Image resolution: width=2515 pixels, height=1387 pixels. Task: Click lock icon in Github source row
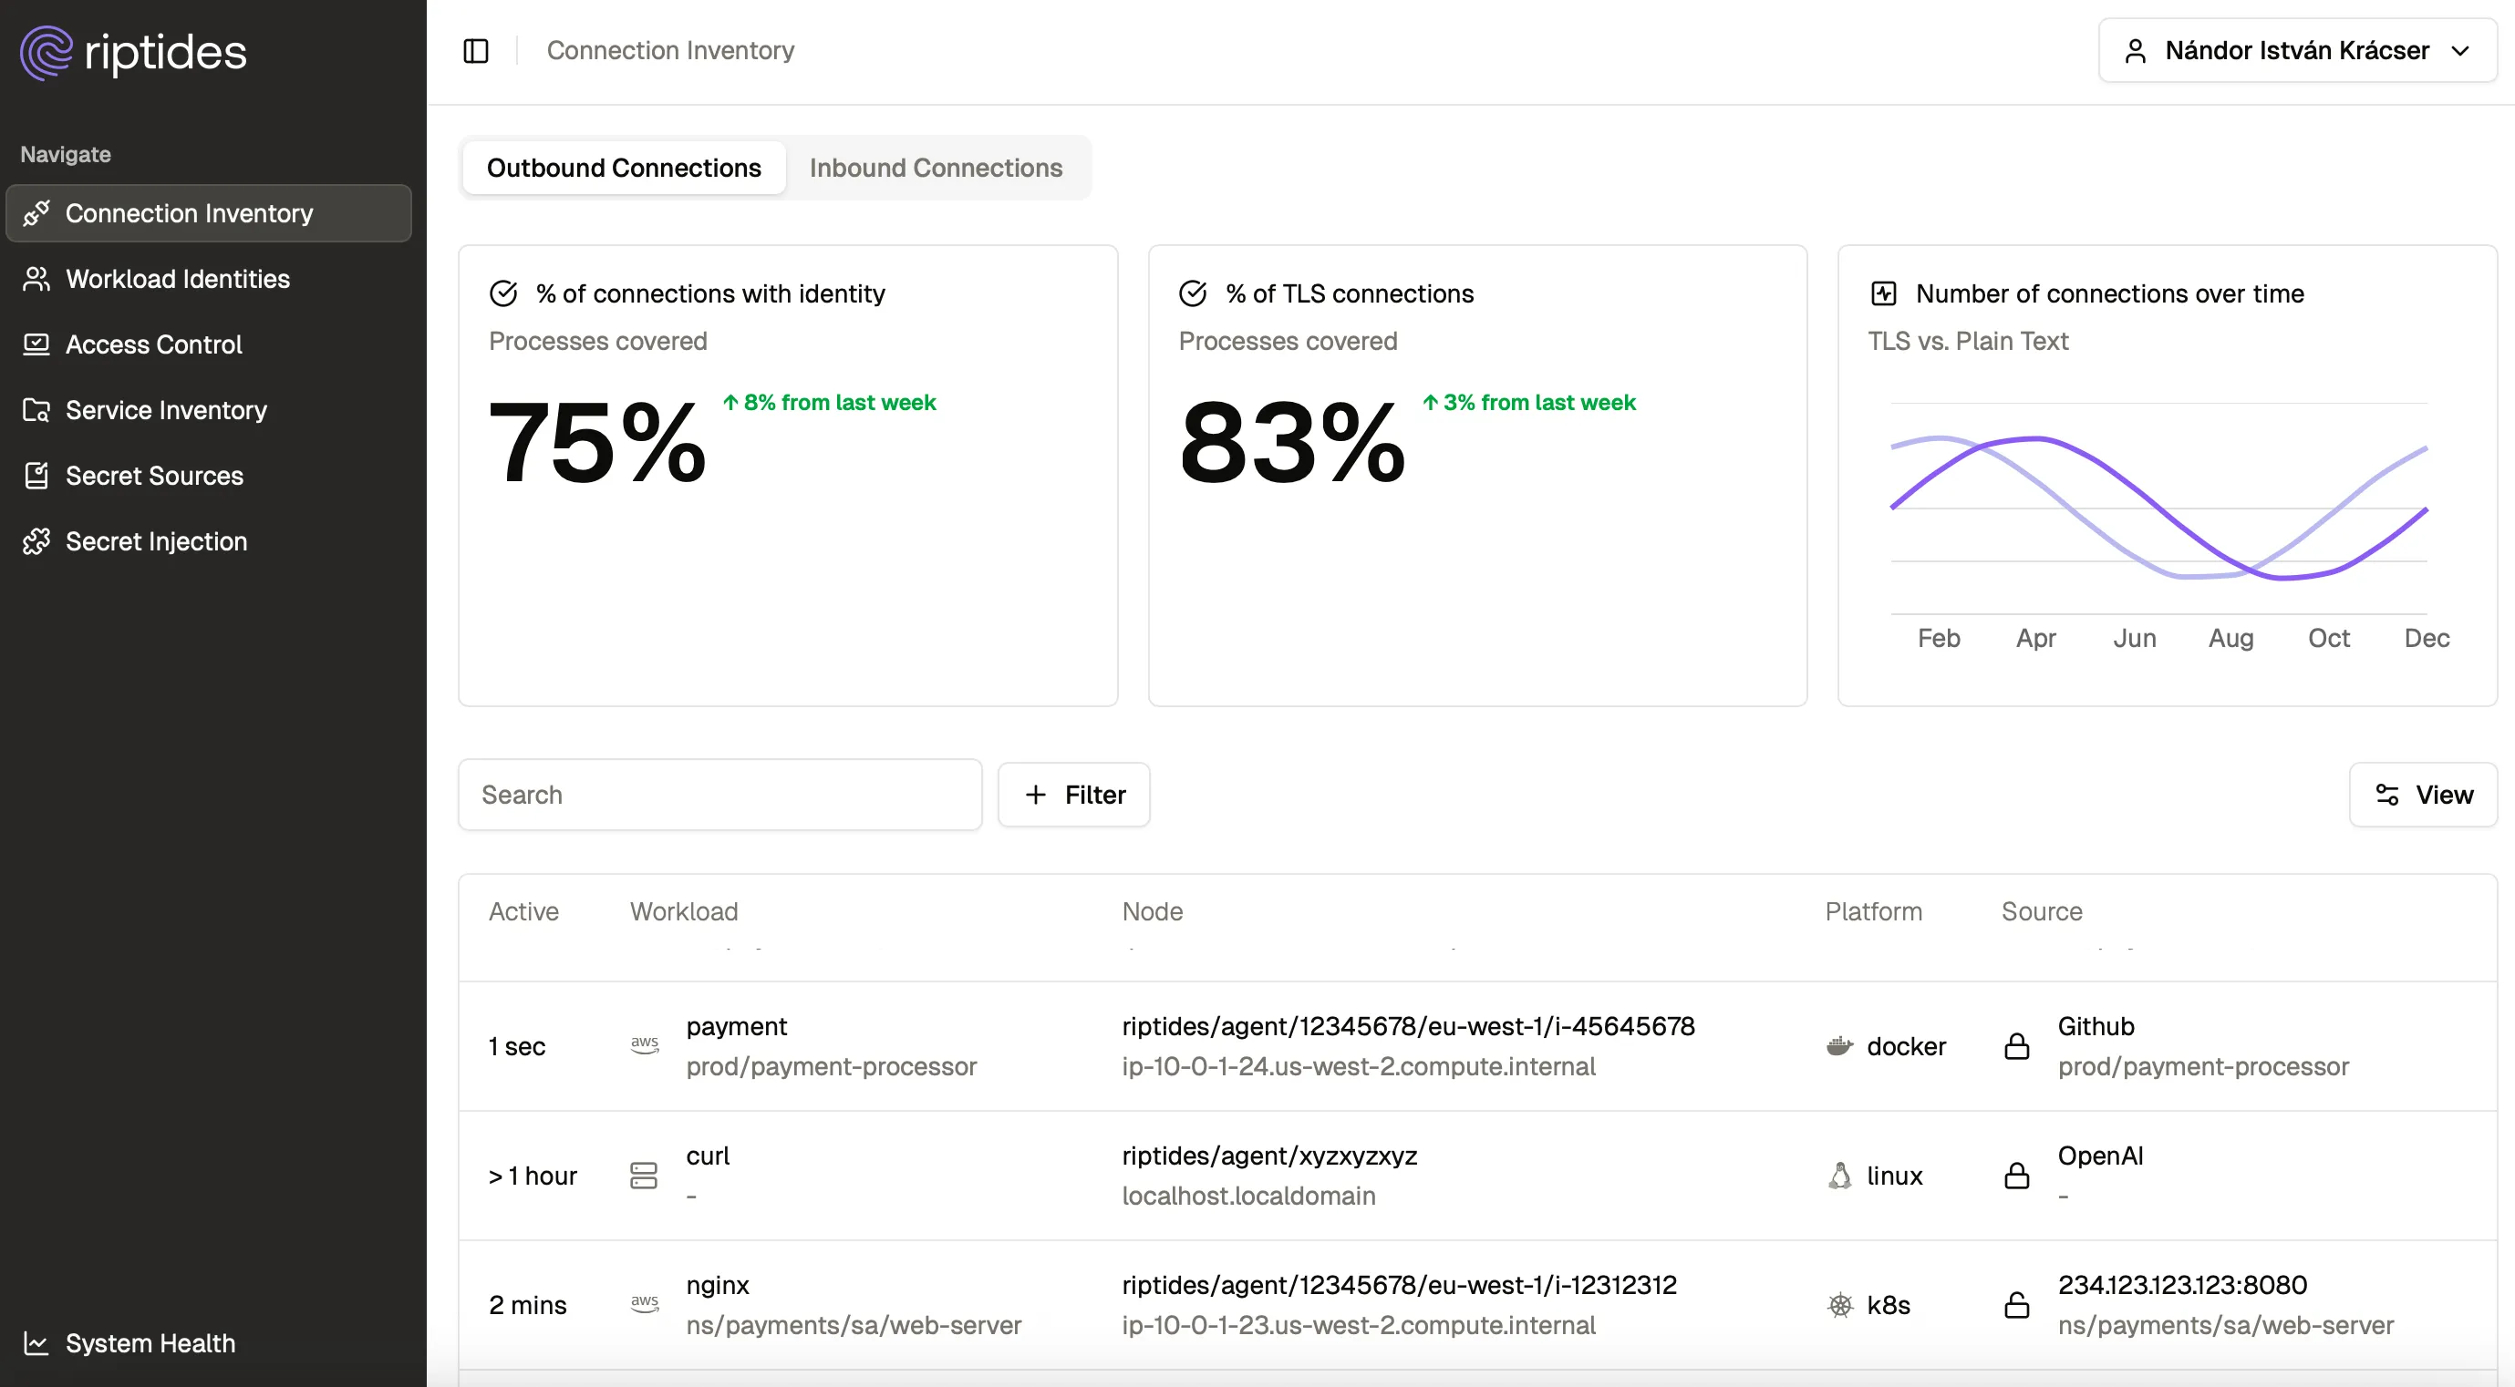[2016, 1046]
